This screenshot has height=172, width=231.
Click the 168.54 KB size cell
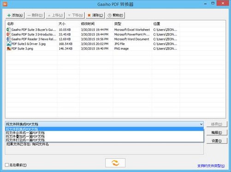(x=65, y=44)
